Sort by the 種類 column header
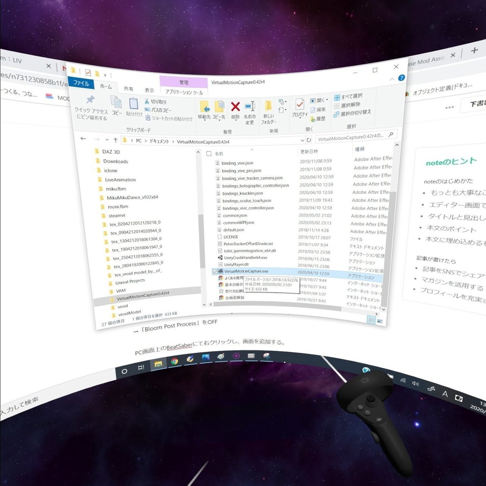Viewport: 486px width, 486px height. [360, 149]
